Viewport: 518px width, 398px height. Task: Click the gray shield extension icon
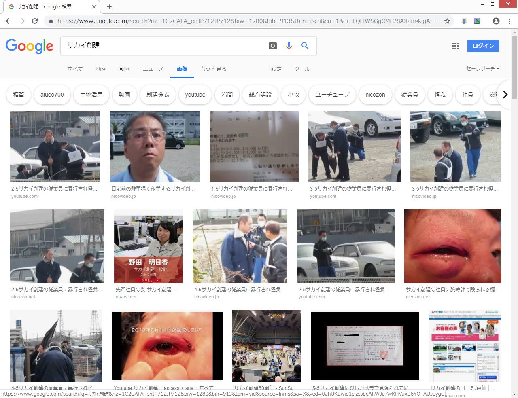point(464,21)
